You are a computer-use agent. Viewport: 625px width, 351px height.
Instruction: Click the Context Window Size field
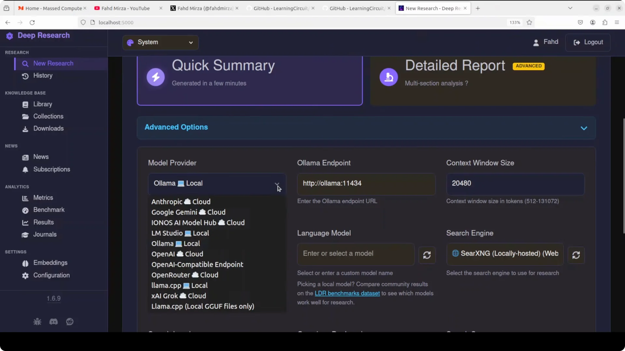pos(515,184)
